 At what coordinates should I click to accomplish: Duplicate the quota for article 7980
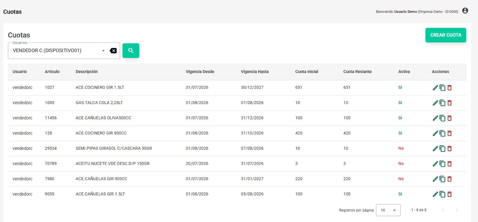pyautogui.click(x=442, y=179)
